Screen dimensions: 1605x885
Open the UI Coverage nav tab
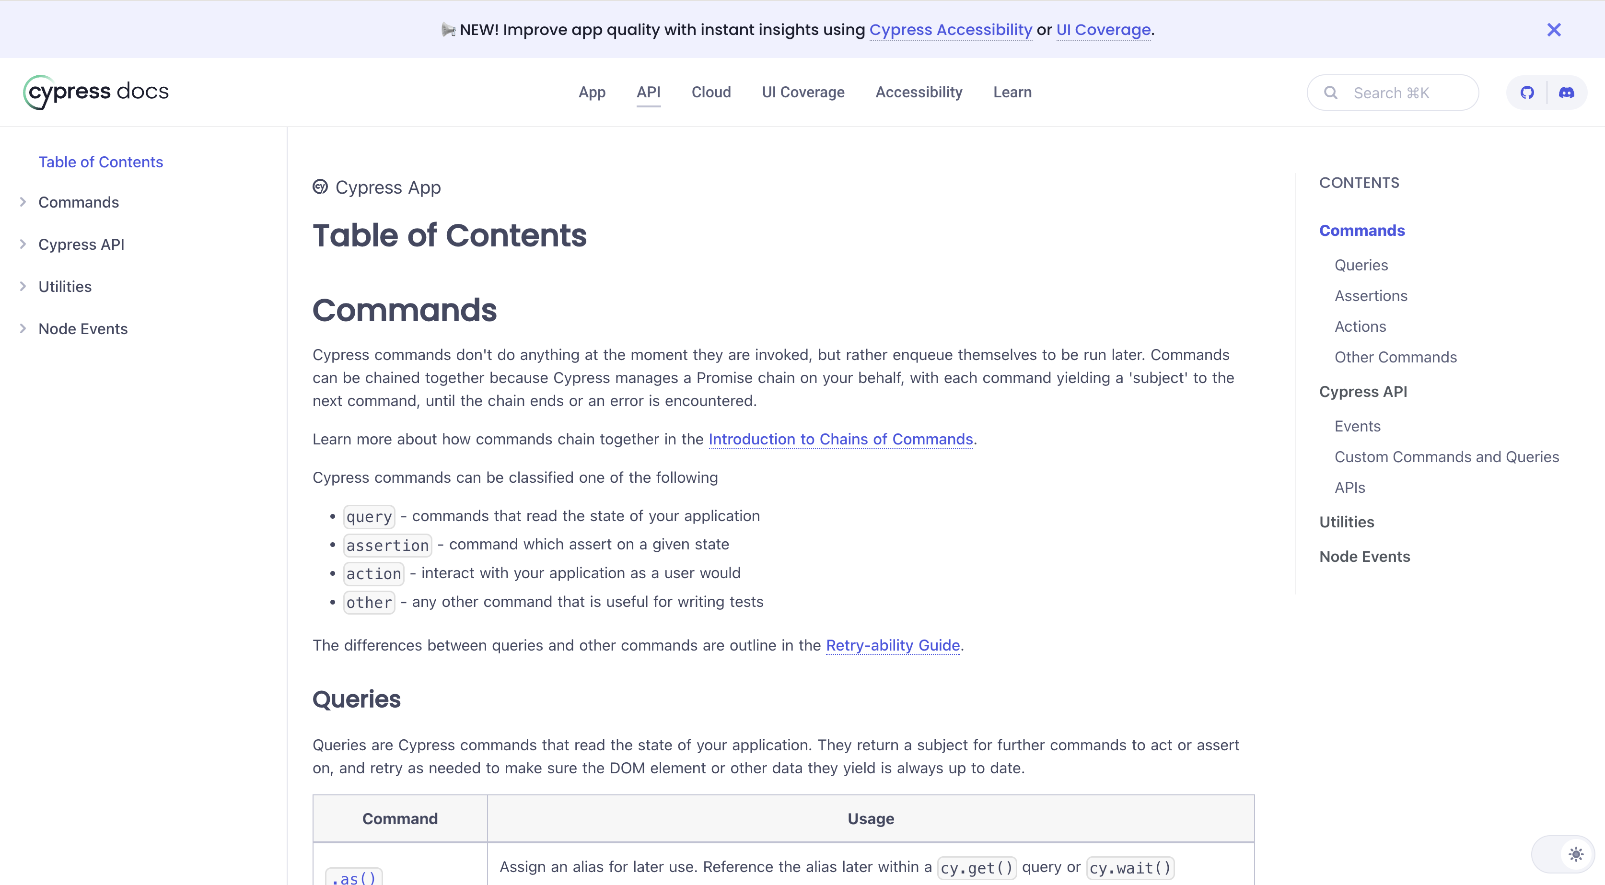pos(802,92)
